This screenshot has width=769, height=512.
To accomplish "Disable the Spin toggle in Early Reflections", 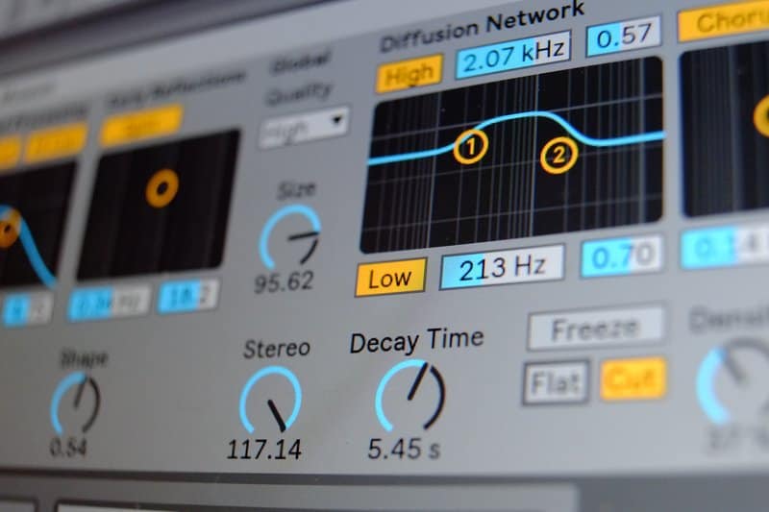I will coord(141,125).
